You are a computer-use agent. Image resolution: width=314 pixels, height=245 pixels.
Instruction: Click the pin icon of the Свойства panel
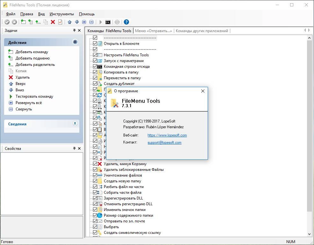pos(74,148)
